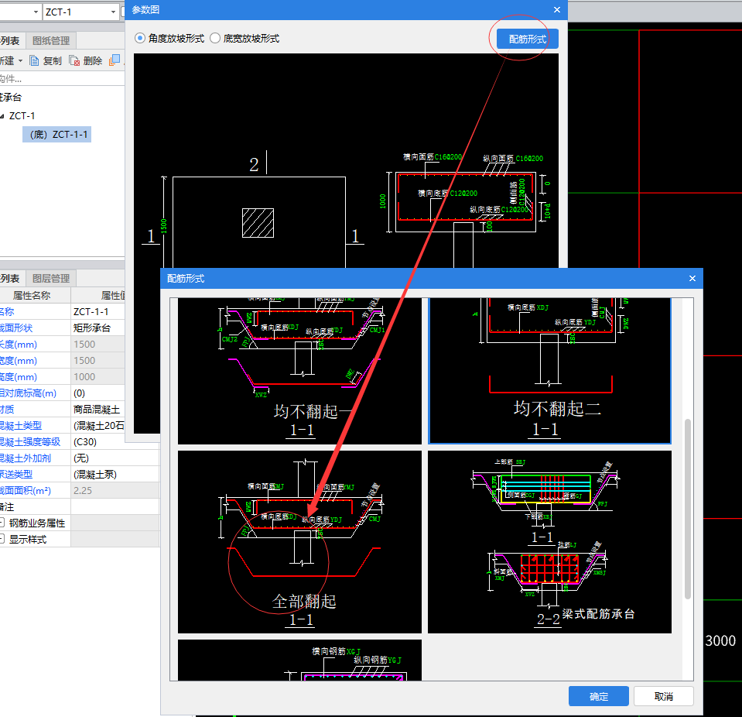Select the 底宽放坡形式 radio option
The image size is (742, 717).
click(x=215, y=39)
